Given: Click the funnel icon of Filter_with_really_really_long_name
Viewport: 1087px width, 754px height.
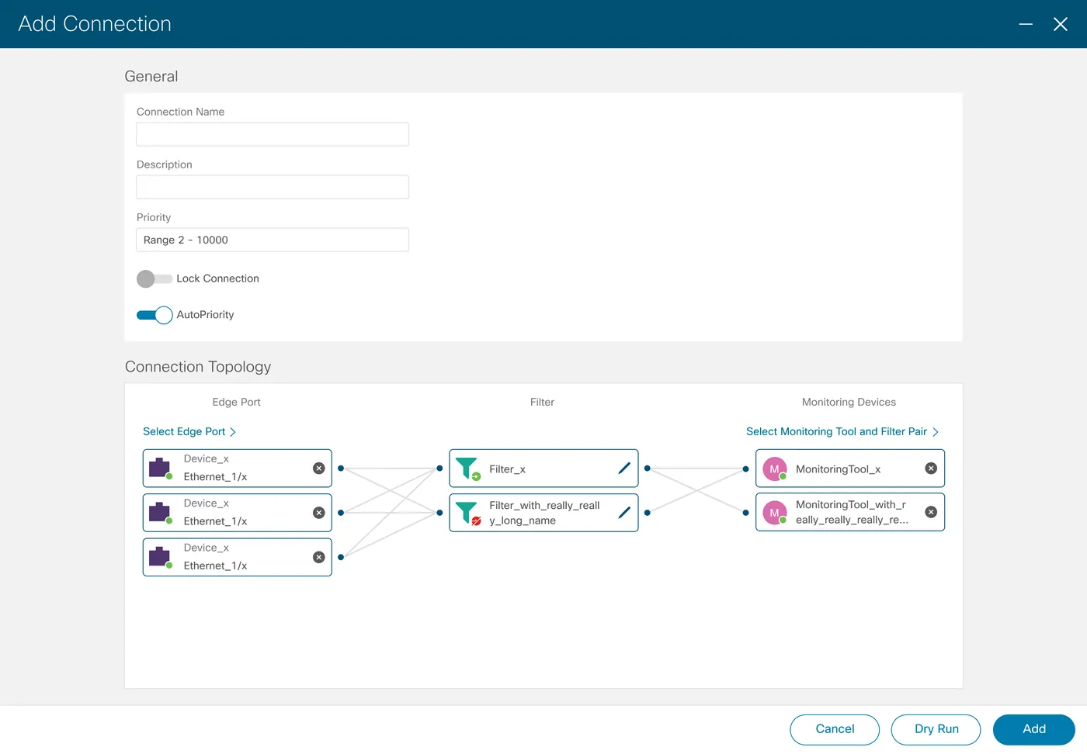Looking at the screenshot, I should coord(467,513).
